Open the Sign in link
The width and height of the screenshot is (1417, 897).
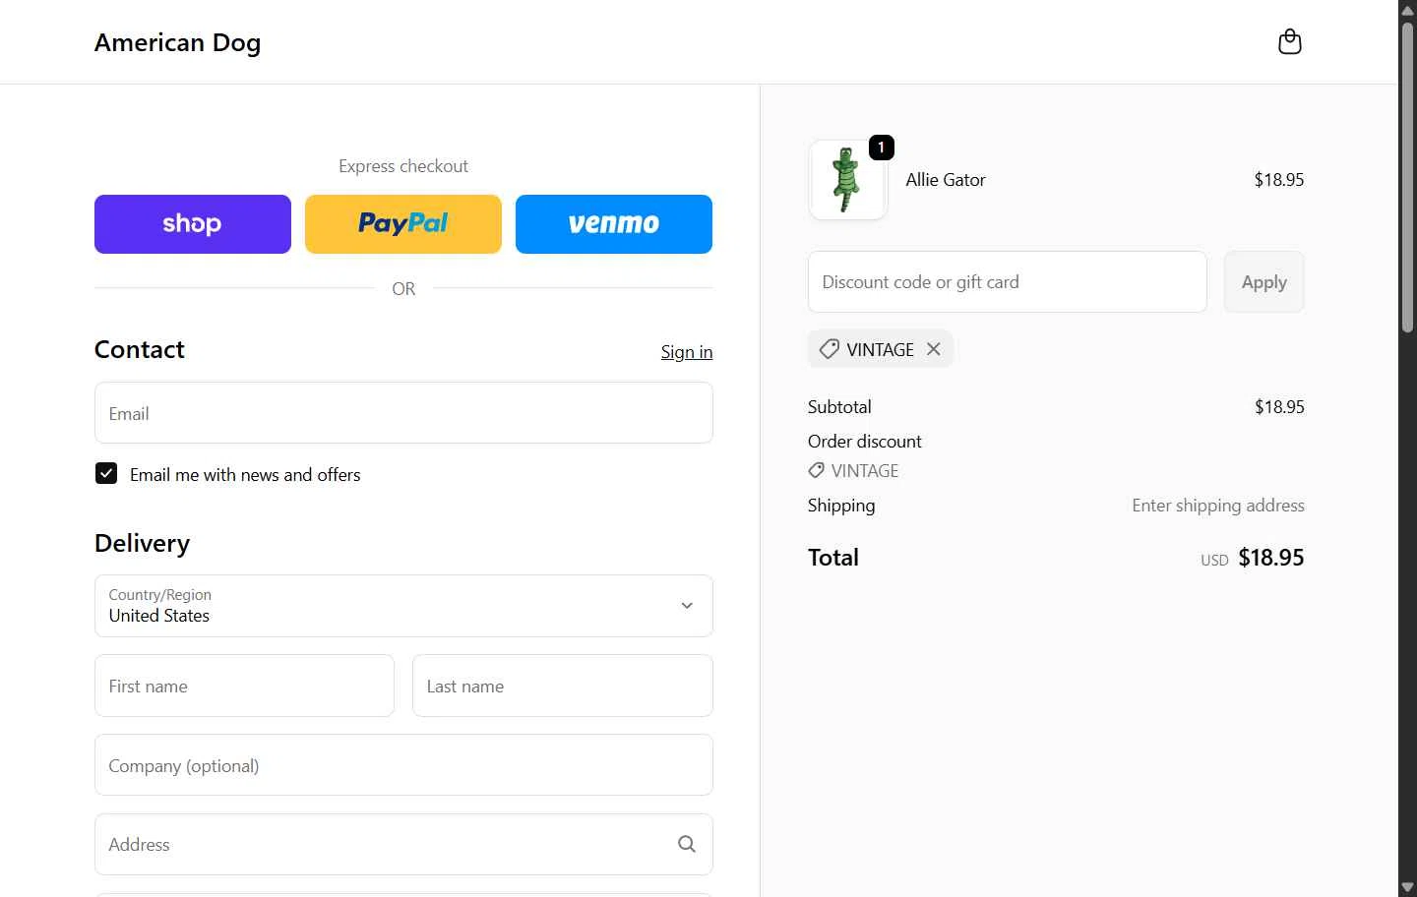pos(687,352)
